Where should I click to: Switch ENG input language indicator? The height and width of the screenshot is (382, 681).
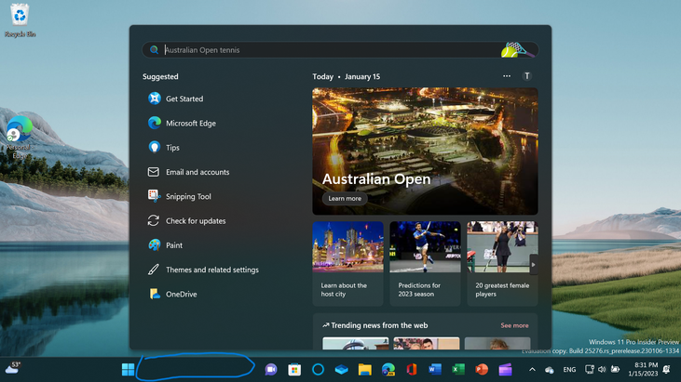point(569,369)
